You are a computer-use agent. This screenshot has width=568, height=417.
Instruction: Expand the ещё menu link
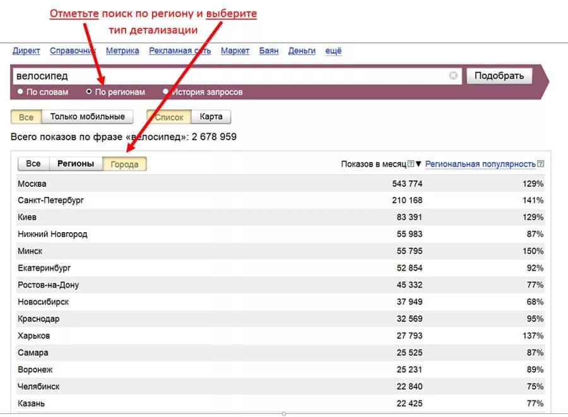(333, 50)
